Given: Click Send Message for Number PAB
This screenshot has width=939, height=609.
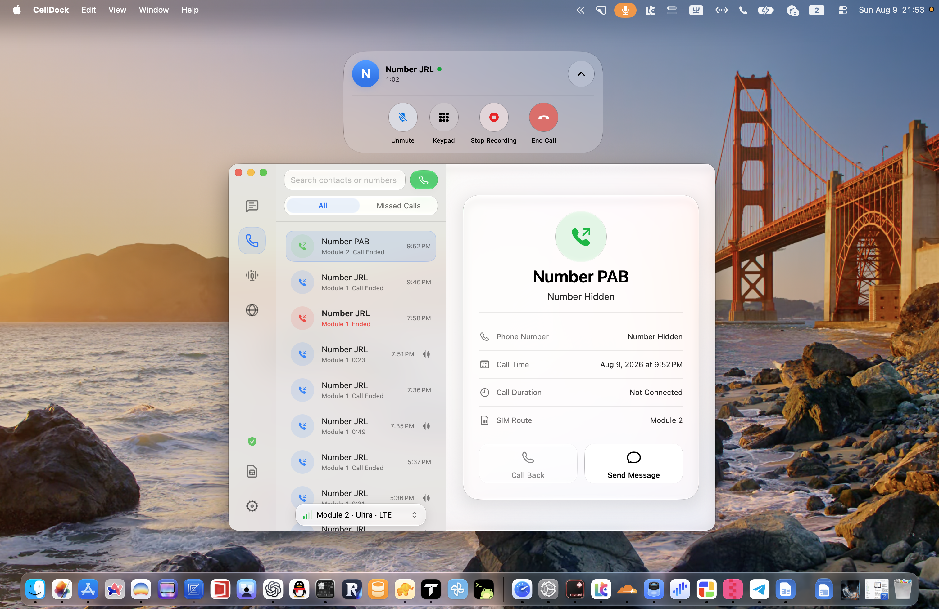Looking at the screenshot, I should pos(633,464).
